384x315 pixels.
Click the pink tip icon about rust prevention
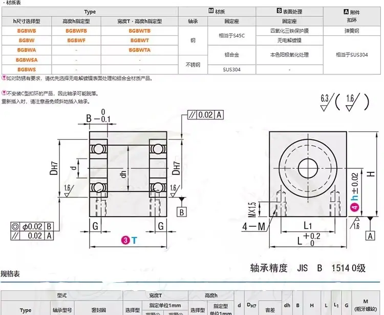(x=4, y=78)
